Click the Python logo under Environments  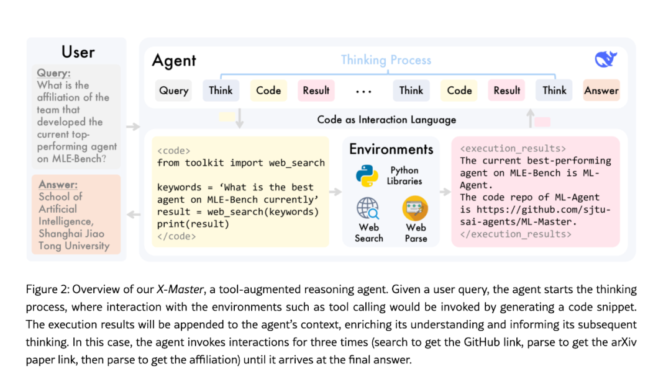[x=367, y=176]
